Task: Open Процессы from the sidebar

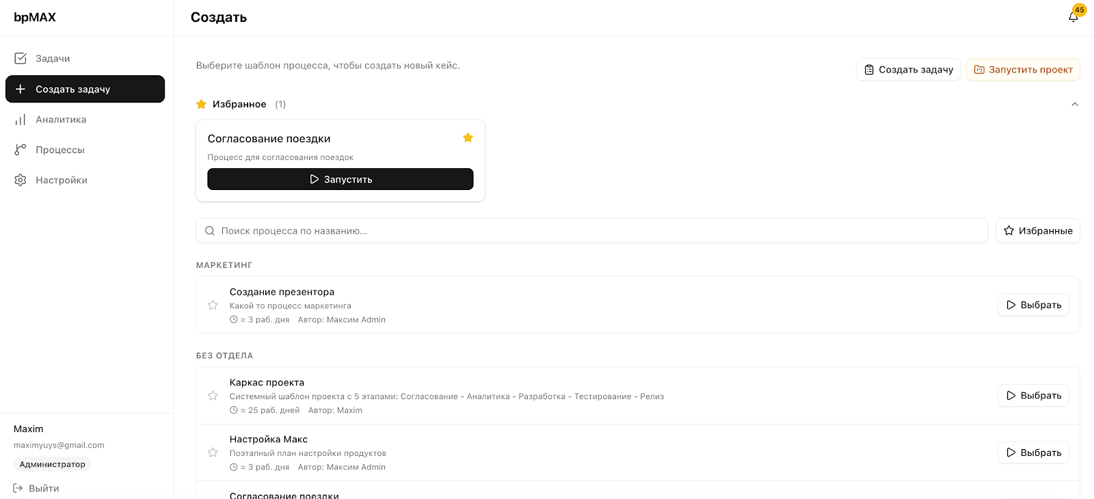Action: tap(60, 150)
